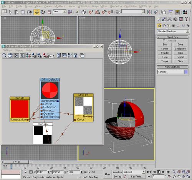Click the Diffuse slot connector
The height and width of the screenshot is (180, 192).
pyautogui.click(x=41, y=104)
